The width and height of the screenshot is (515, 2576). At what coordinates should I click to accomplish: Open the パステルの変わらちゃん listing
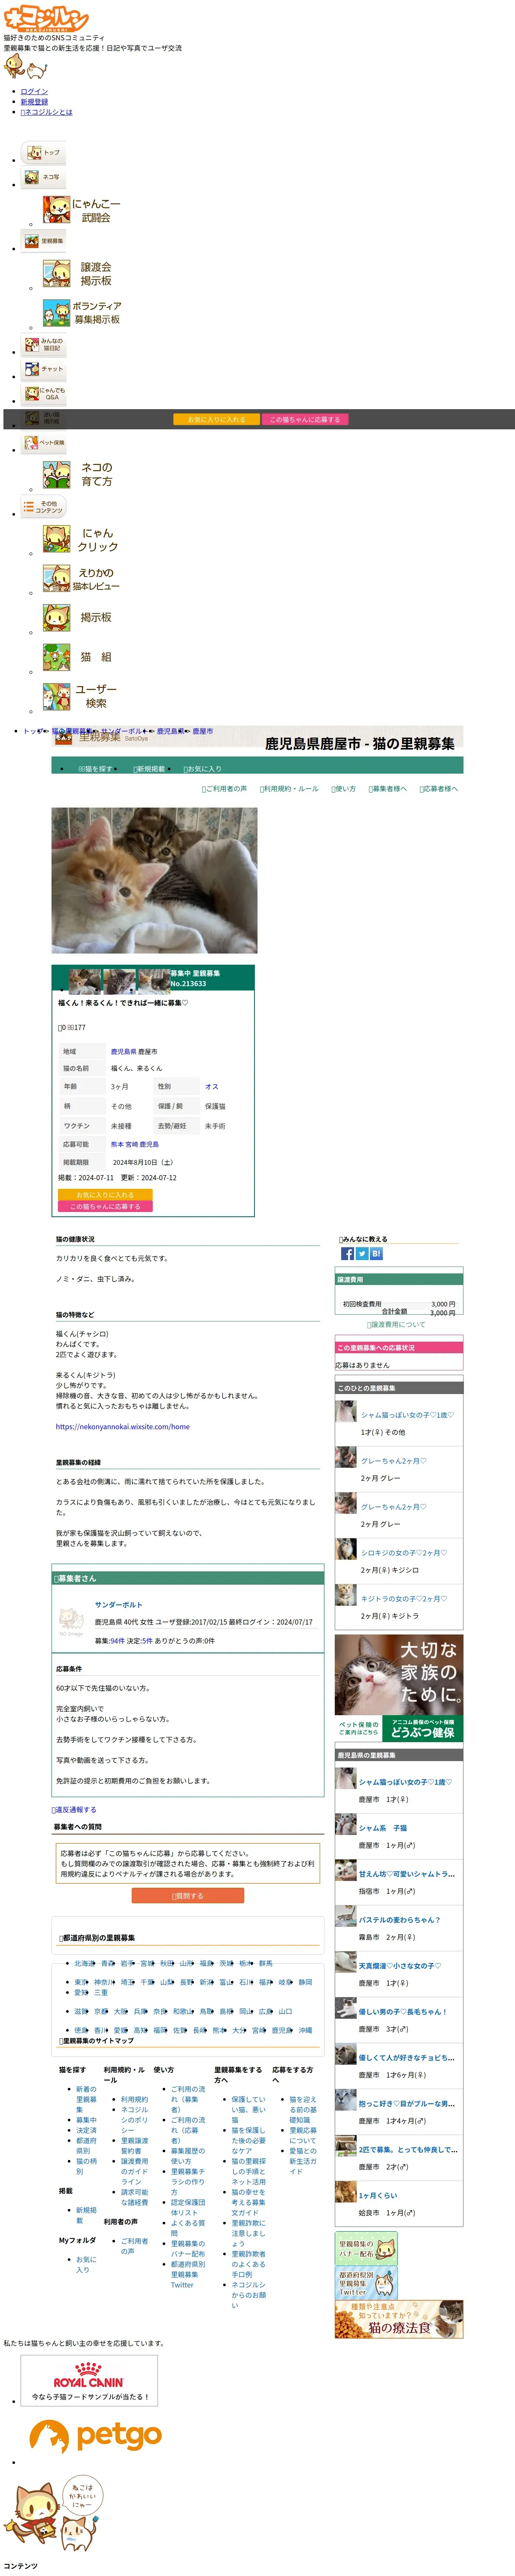tap(399, 1920)
